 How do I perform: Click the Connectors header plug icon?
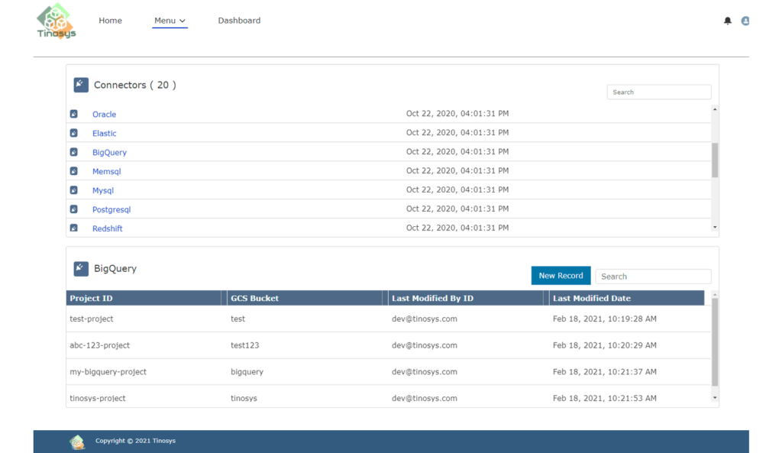pos(81,85)
